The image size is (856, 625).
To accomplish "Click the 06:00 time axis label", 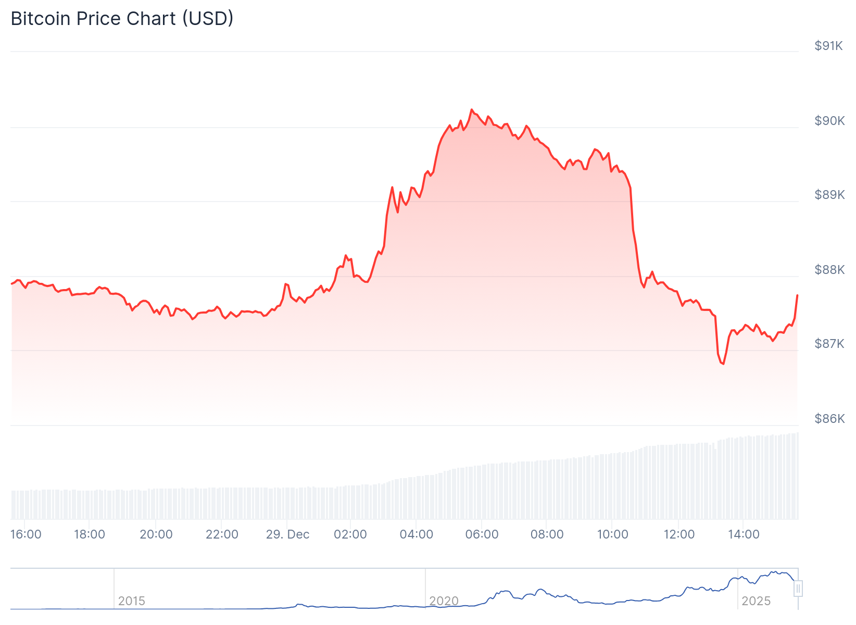I will pos(482,534).
